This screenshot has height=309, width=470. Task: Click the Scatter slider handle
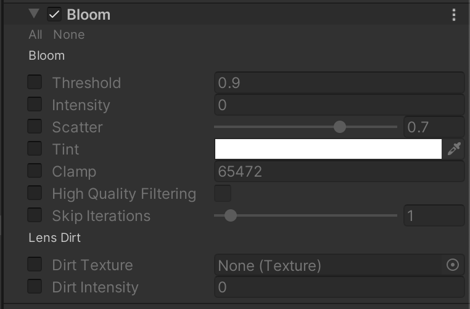[340, 127]
